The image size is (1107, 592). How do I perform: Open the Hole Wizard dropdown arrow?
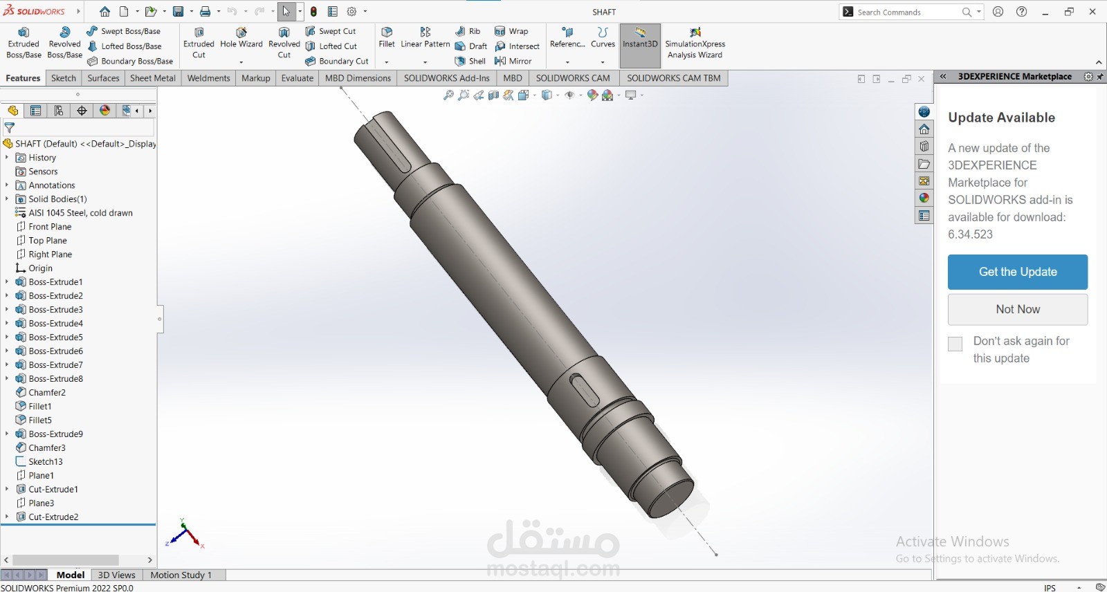coord(241,62)
